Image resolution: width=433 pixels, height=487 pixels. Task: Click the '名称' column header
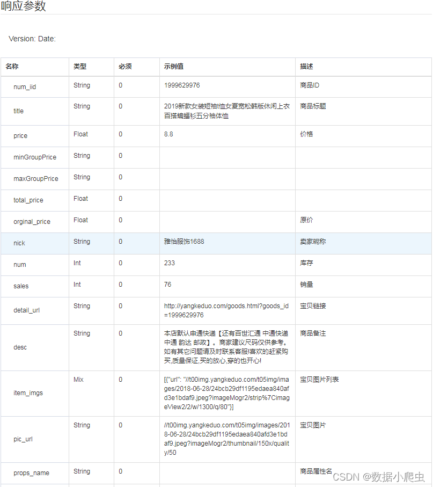pos(12,67)
